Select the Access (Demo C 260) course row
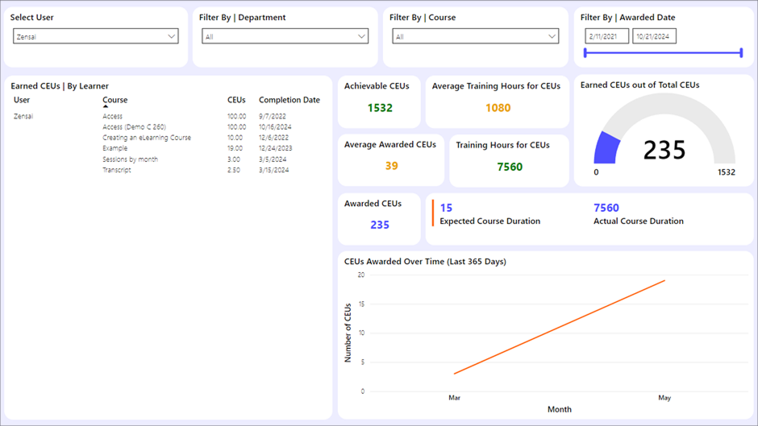Image resolution: width=758 pixels, height=426 pixels. (x=134, y=127)
